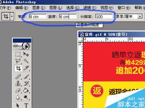Click the toolbox blue title bar
Screen dimensions: 145x108
pos(22,40)
